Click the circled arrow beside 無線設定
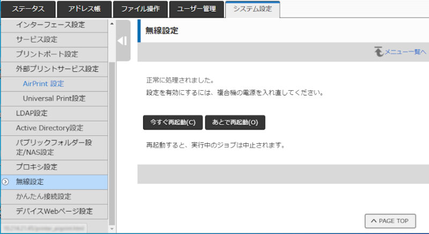This screenshot has width=429, height=234. pos(5,182)
